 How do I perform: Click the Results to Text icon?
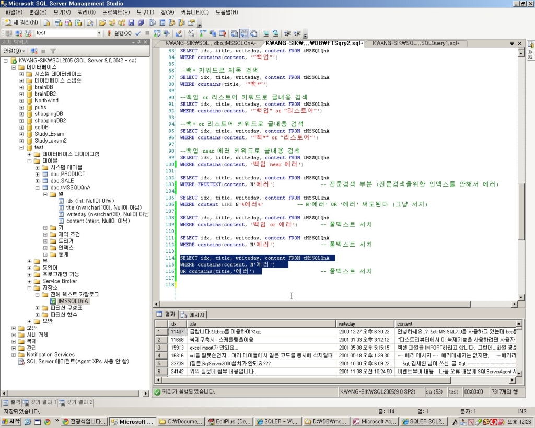pos(235,33)
